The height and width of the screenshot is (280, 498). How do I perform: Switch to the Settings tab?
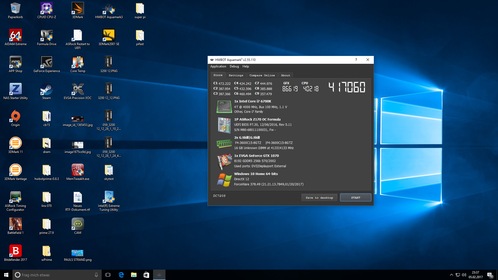click(x=236, y=75)
